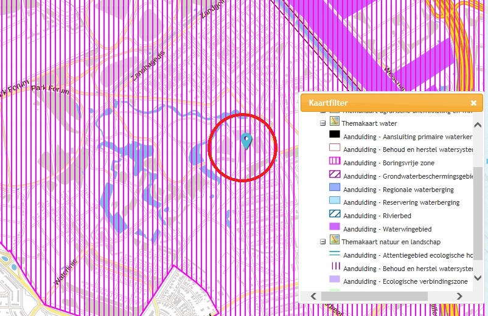Close the Kaartfilter panel

tap(473, 103)
